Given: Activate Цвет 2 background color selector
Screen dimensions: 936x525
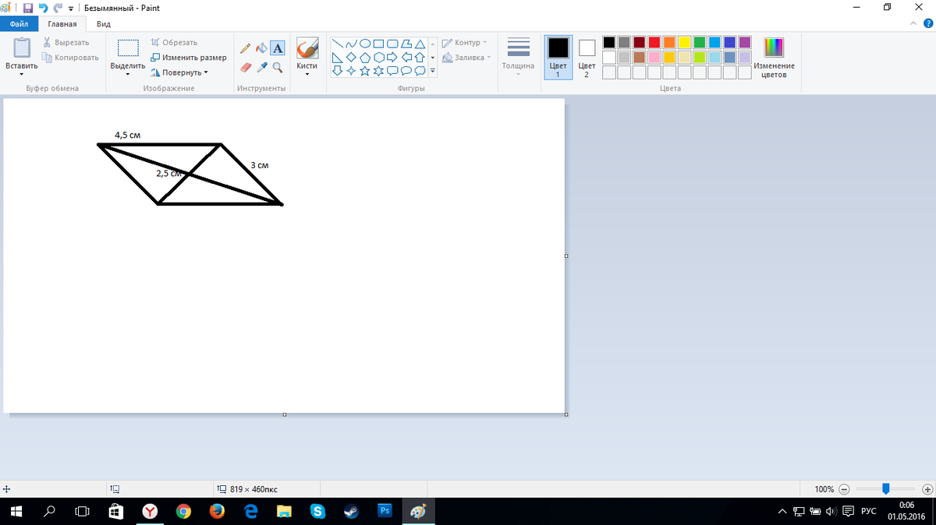Looking at the screenshot, I should (x=587, y=58).
